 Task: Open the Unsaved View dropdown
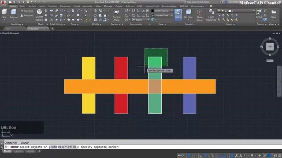click(x=162, y=15)
